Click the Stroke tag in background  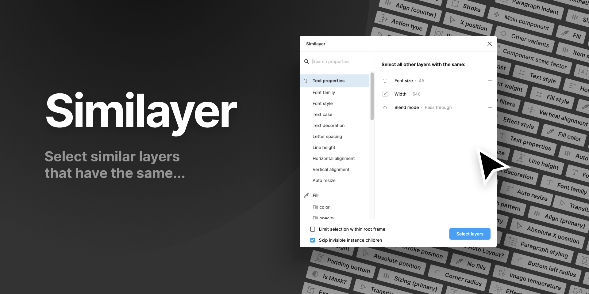point(466,7)
